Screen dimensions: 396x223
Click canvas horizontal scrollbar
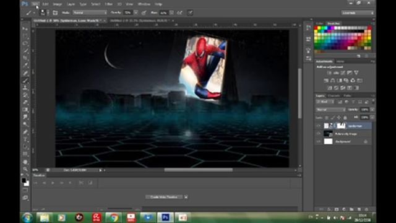[x=198, y=170]
